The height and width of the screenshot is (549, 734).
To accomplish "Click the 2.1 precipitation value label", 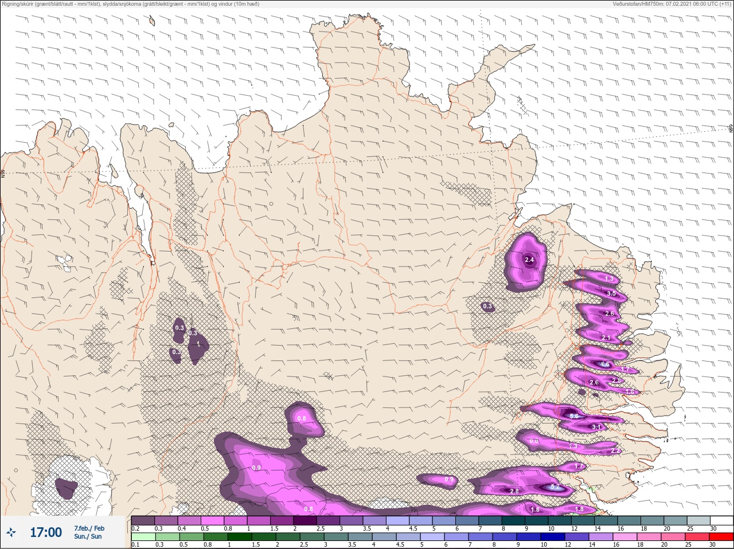I will [606, 338].
